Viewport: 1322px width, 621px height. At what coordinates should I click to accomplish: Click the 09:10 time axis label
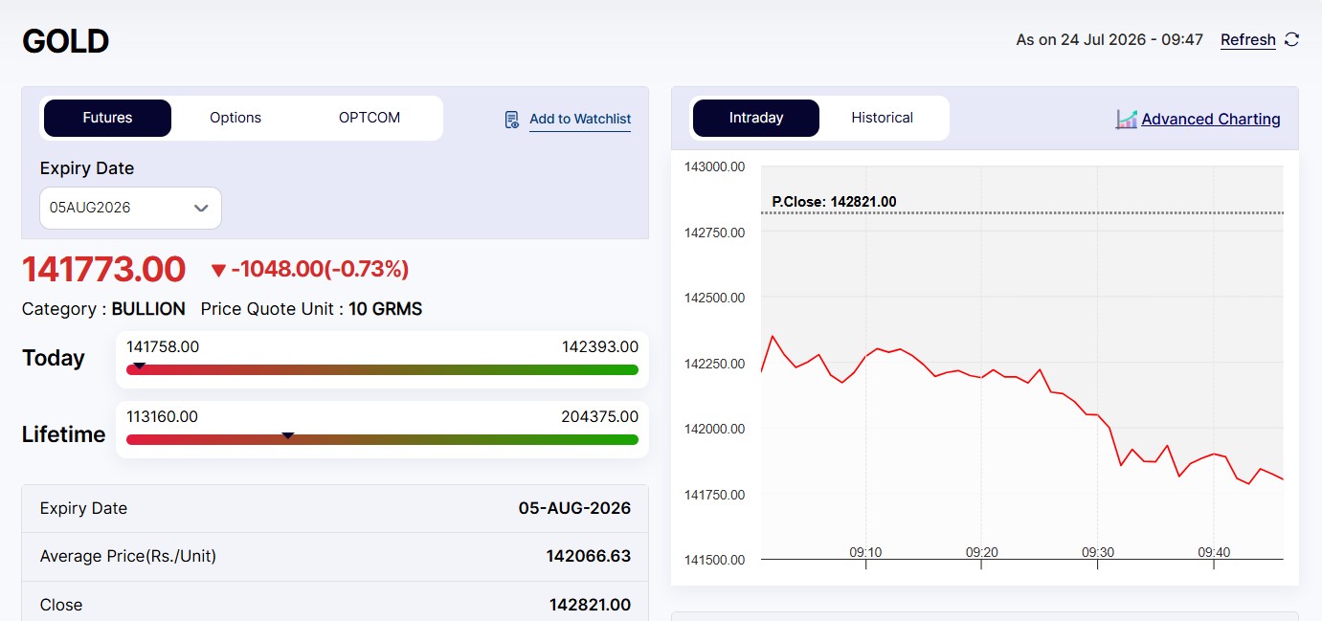tap(865, 552)
